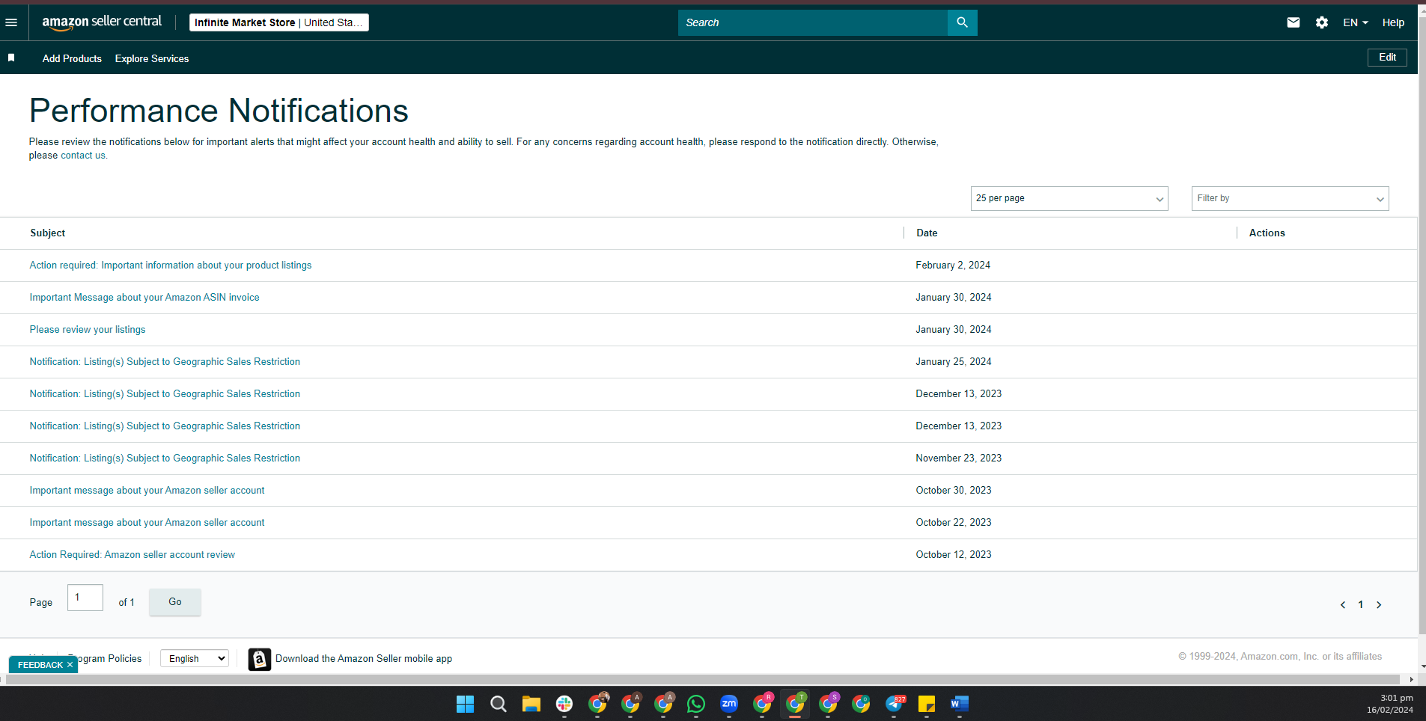Open the English footer language selector
The height and width of the screenshot is (721, 1426).
point(195,658)
